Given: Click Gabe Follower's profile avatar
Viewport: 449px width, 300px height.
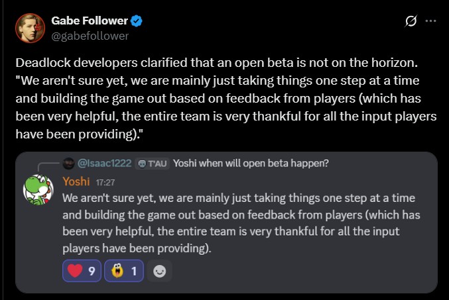Looking at the screenshot, I should point(30,28).
